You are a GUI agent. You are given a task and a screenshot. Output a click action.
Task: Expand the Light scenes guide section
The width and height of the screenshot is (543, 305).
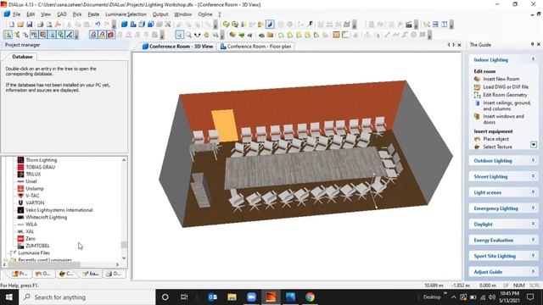pos(533,192)
